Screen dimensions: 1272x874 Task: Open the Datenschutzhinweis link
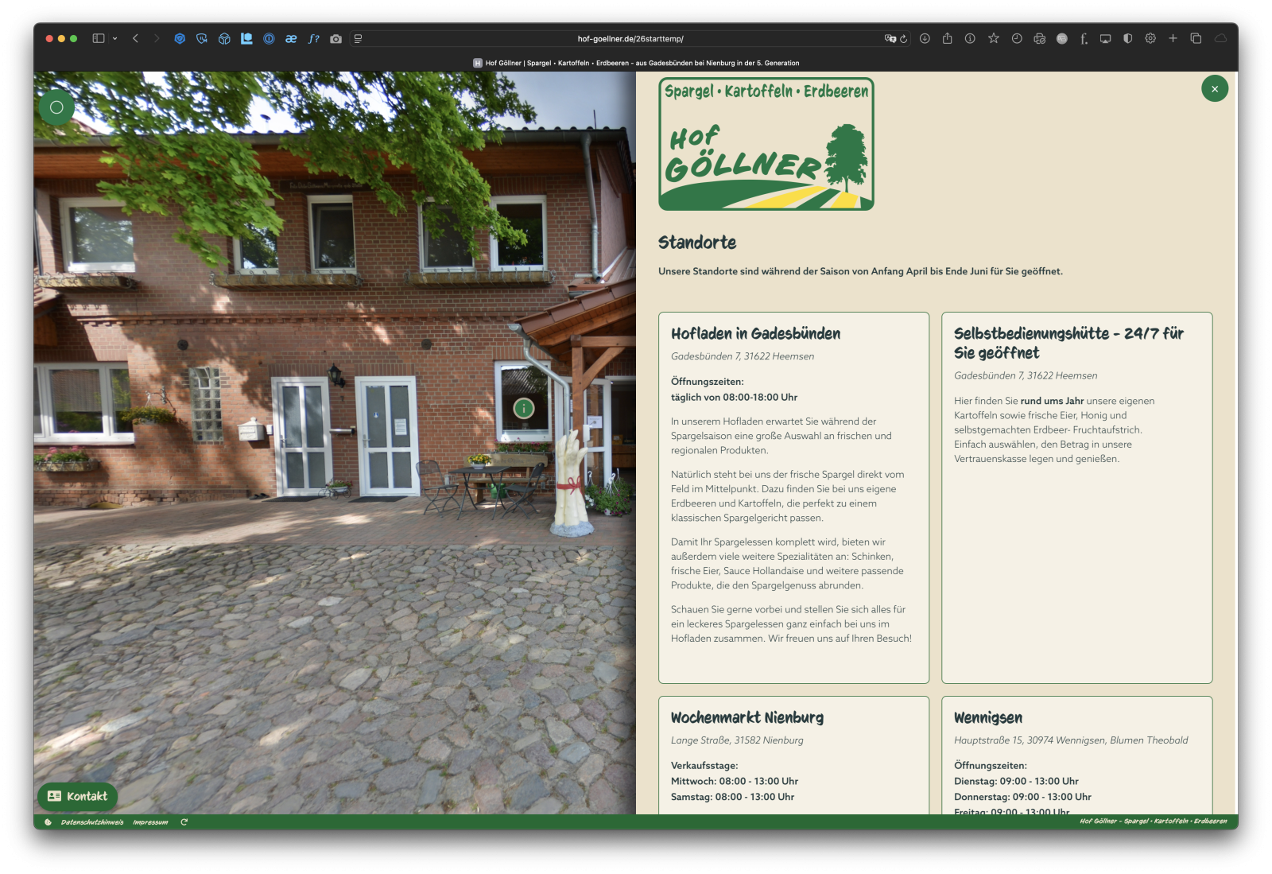pos(92,822)
